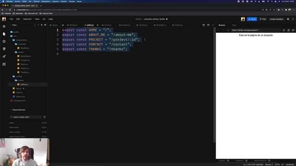Open the Help menu
Image resolution: width=296 pixels, height=166 pixels.
coord(50,19)
